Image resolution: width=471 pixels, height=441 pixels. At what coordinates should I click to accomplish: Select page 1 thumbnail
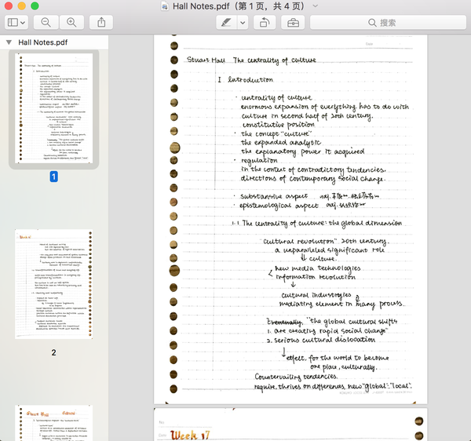tap(53, 108)
